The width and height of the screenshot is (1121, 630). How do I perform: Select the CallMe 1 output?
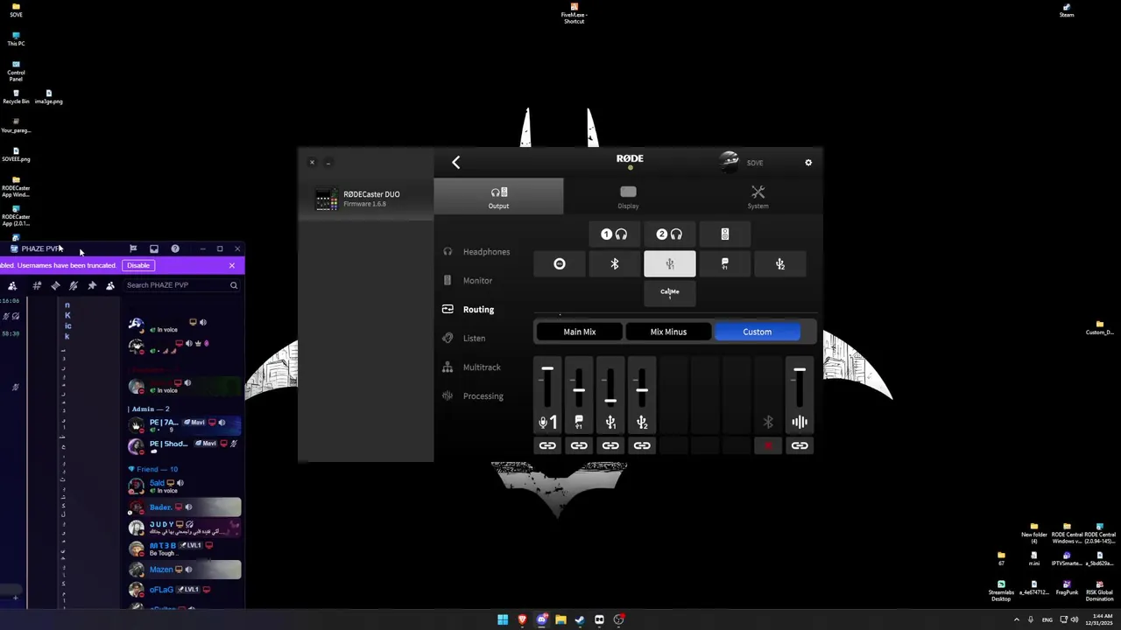point(670,293)
